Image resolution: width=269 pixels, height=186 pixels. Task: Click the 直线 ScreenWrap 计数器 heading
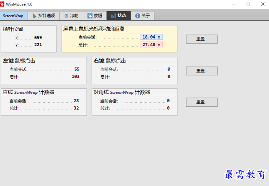coord(28,92)
